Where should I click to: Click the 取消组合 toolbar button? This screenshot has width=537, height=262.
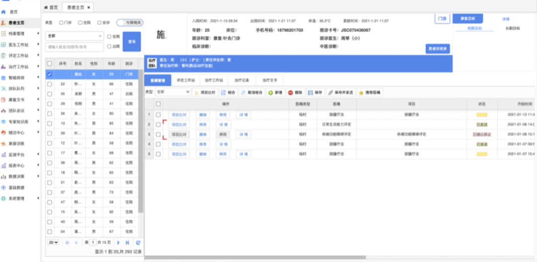[252, 92]
